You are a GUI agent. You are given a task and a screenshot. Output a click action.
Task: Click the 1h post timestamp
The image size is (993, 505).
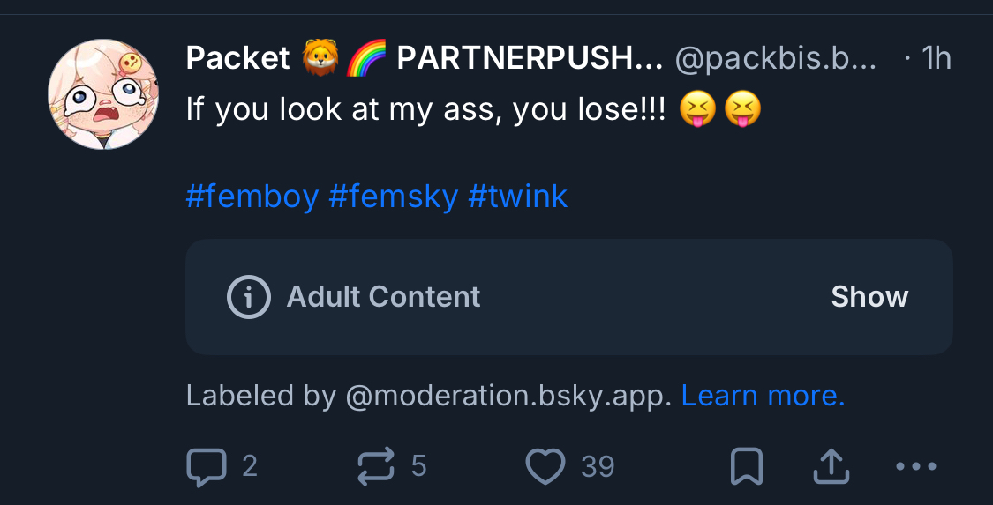coord(936,59)
